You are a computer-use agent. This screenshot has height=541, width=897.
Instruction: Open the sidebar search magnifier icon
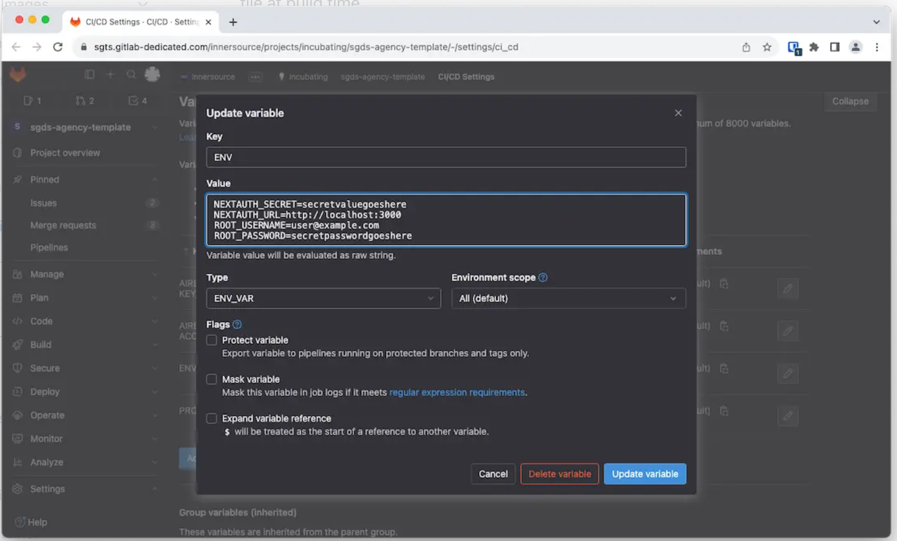pyautogui.click(x=131, y=75)
